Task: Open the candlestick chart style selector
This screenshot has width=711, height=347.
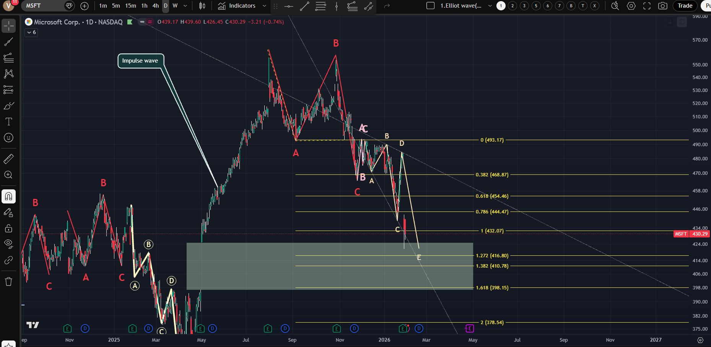Action: click(x=202, y=6)
